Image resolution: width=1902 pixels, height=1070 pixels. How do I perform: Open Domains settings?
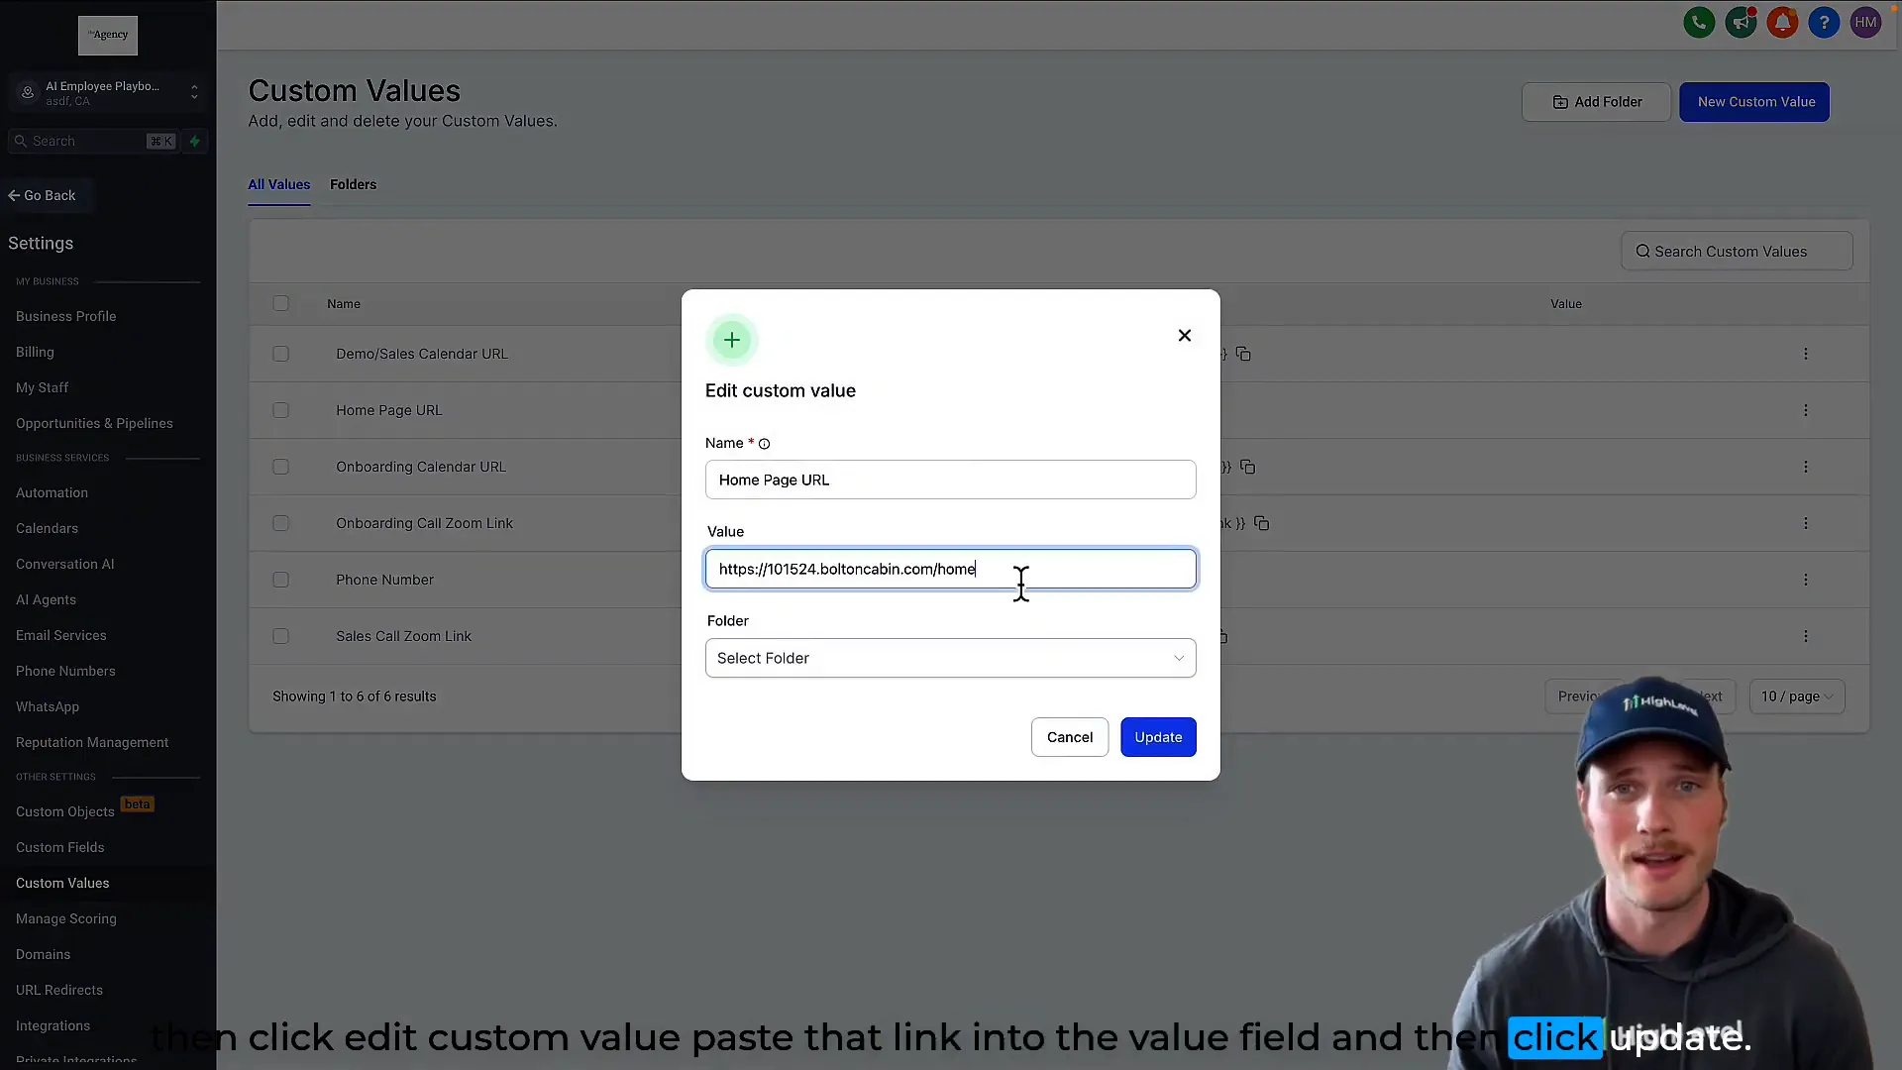43,954
